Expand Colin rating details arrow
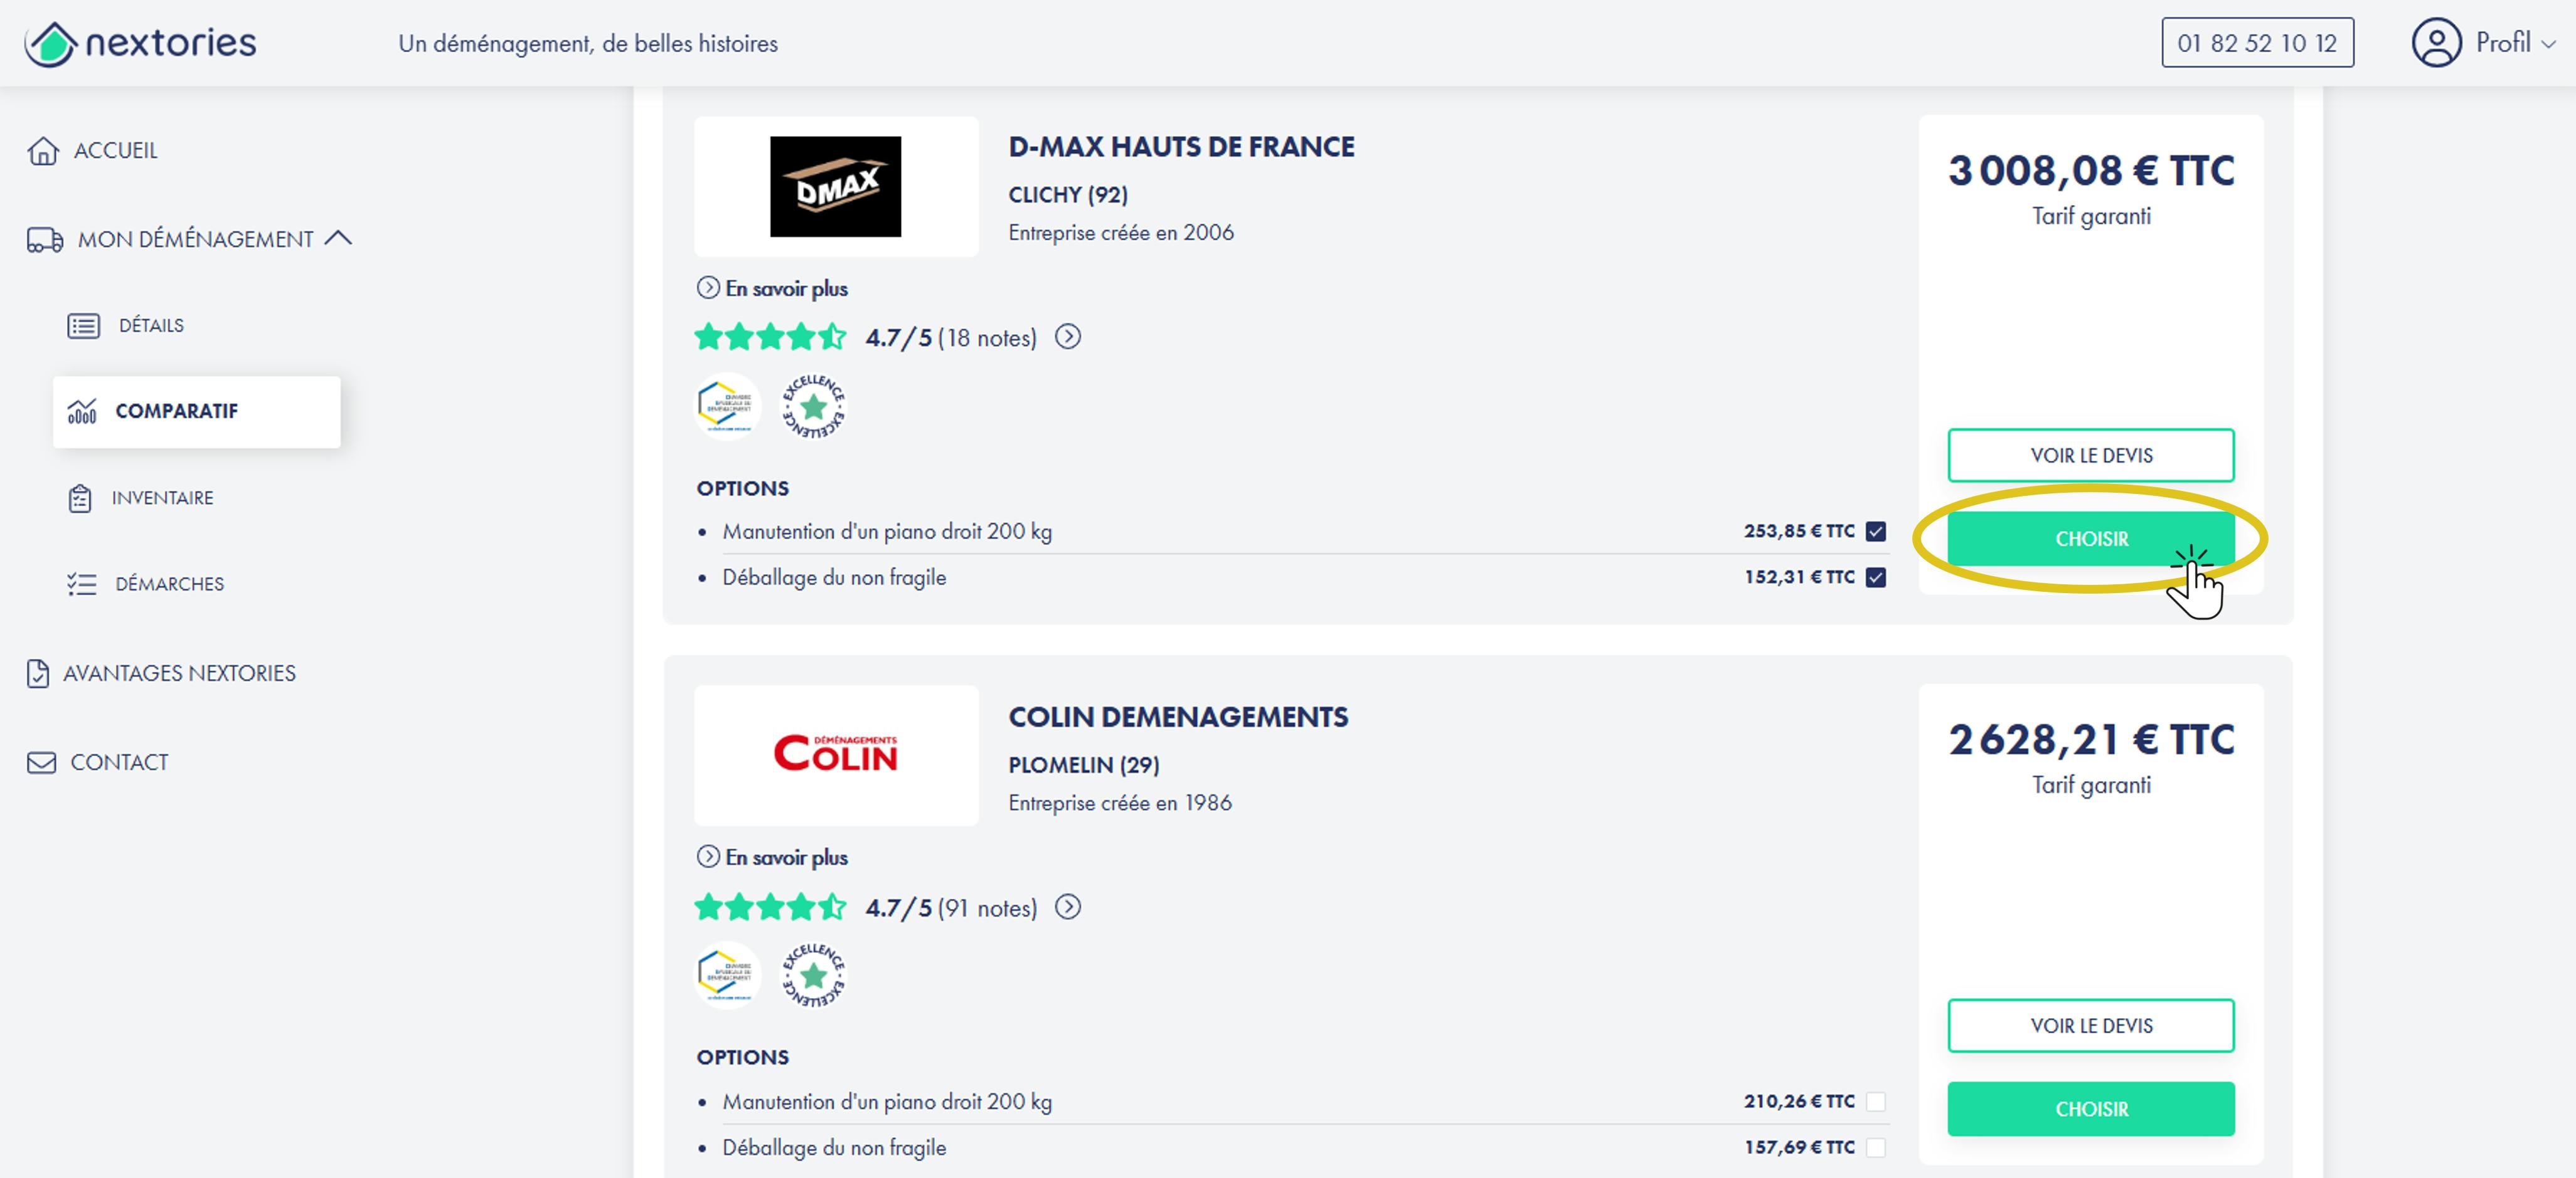This screenshot has height=1178, width=2576. click(1068, 907)
